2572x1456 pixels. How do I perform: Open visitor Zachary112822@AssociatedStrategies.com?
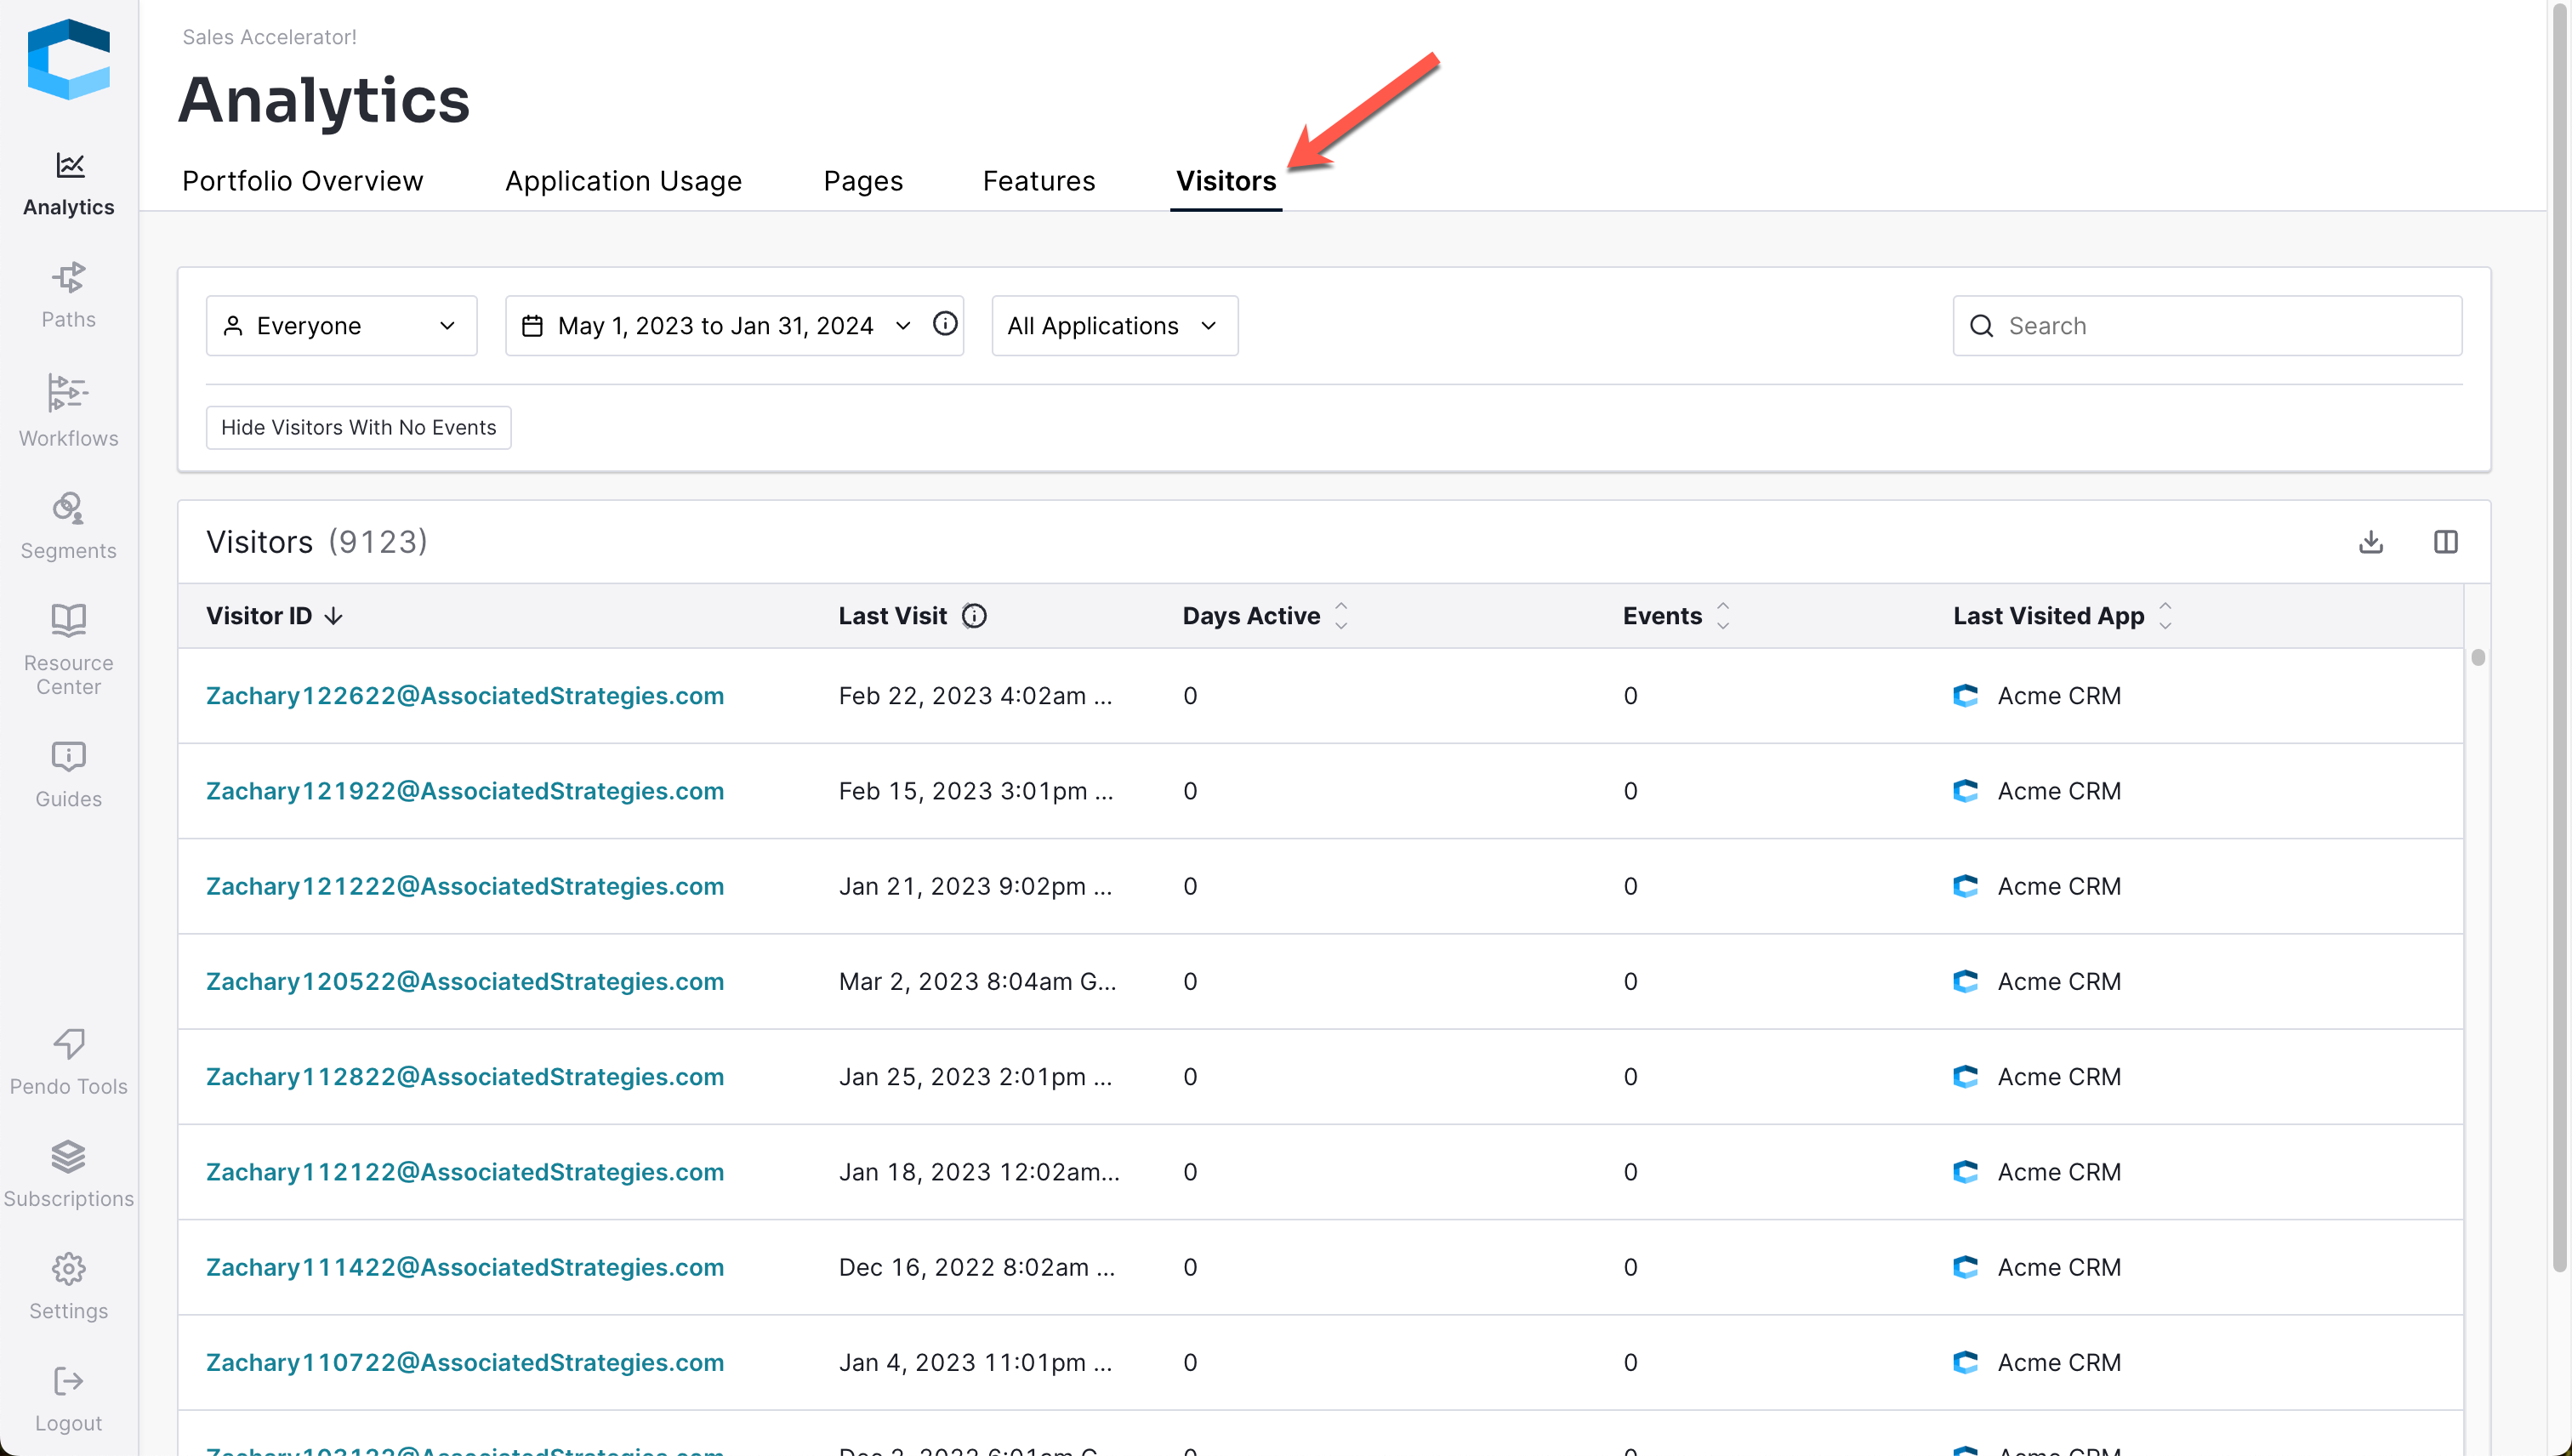click(465, 1077)
